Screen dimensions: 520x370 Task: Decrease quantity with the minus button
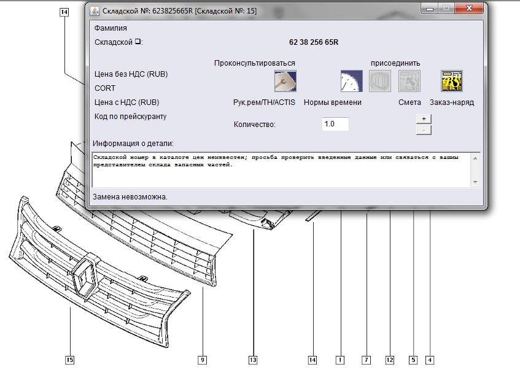423,130
